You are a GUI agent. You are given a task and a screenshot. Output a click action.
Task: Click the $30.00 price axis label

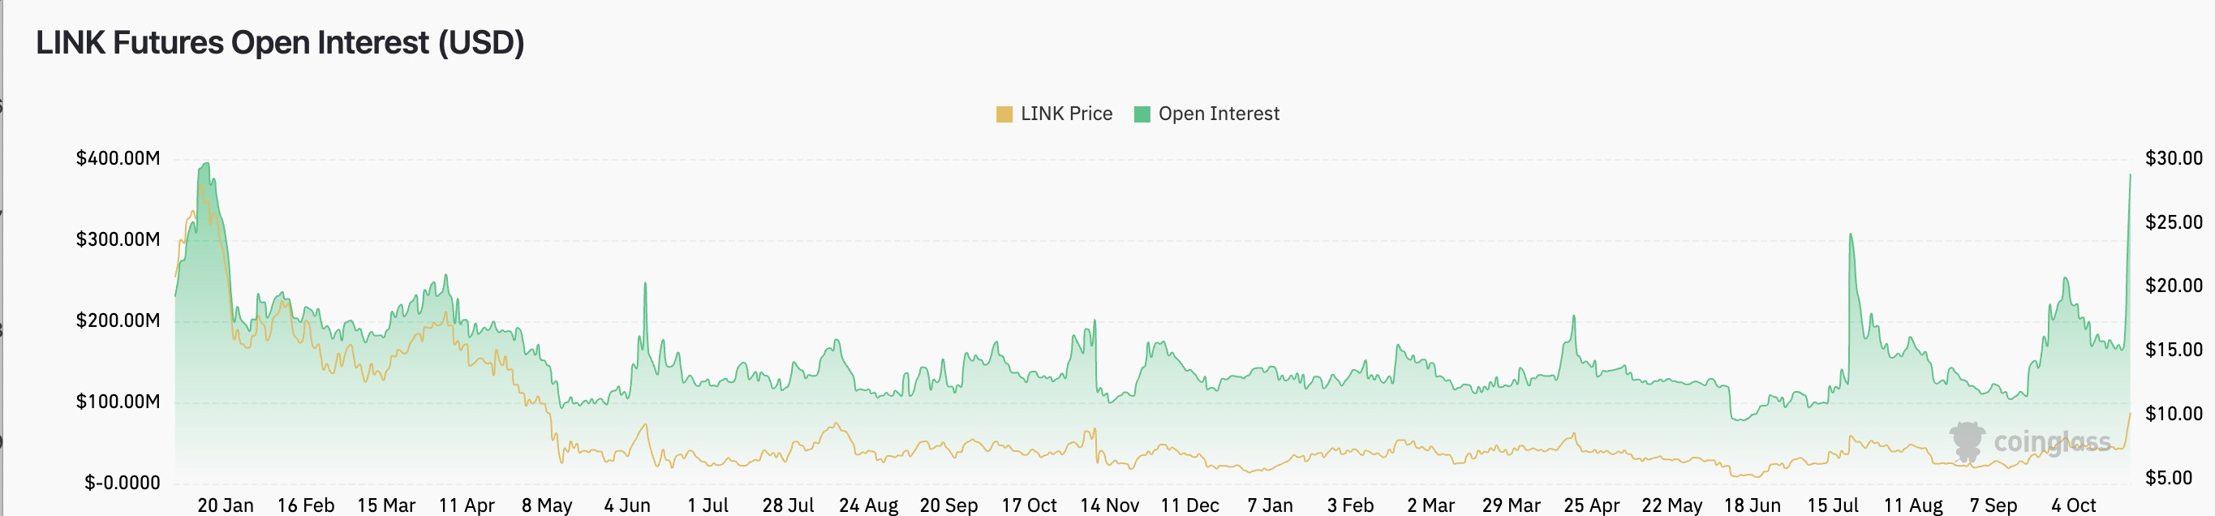[x=2174, y=158]
